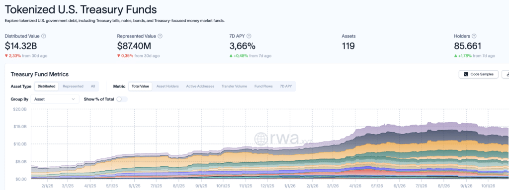
Task: Click the Treasury Fund Metrics title
Action: tap(40, 74)
